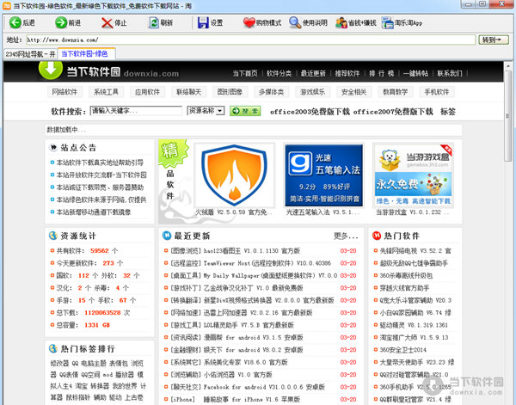Select the 教育教学 category
The width and height of the screenshot is (516, 405).
pyautogui.click(x=395, y=92)
